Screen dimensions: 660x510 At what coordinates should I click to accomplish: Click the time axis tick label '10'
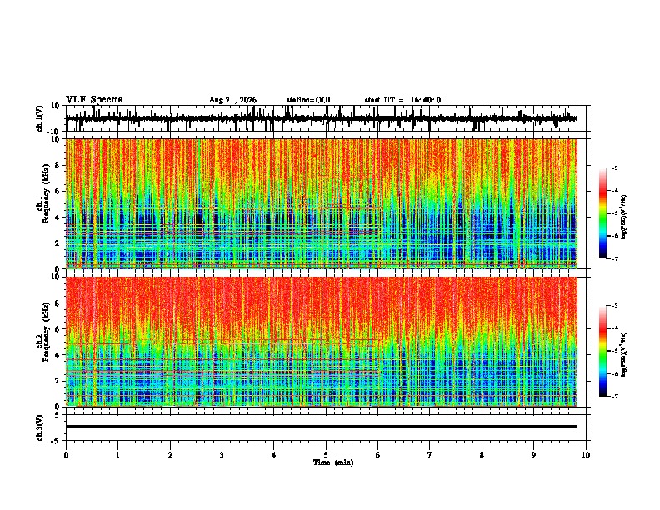coord(586,455)
